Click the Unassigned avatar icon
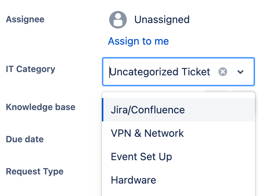 pyautogui.click(x=118, y=20)
